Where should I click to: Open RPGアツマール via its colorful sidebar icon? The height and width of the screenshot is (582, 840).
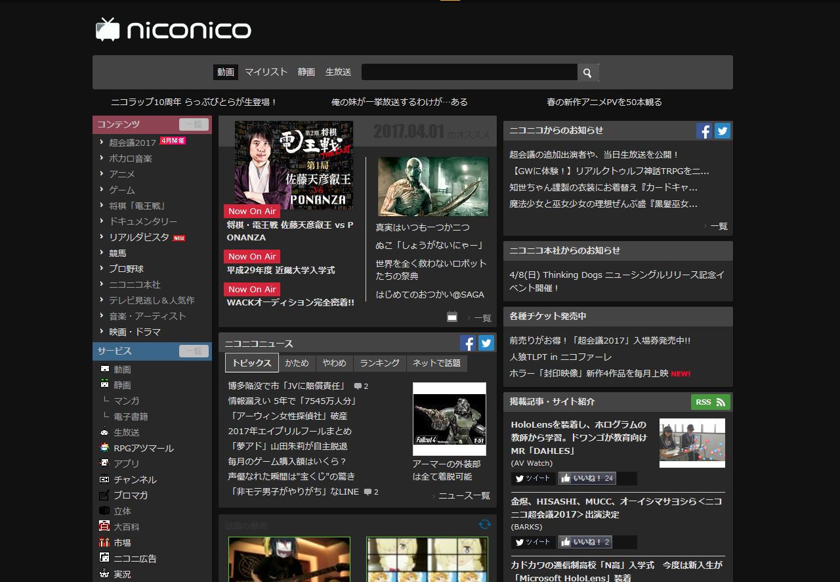point(103,447)
